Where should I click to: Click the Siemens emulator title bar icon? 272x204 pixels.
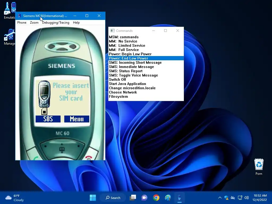(19, 16)
